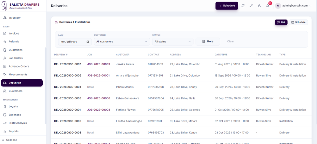Viewport: 317px width, 144px height.
Task: Click the Refunds arrow icon
Action: click(x=5, y=42)
